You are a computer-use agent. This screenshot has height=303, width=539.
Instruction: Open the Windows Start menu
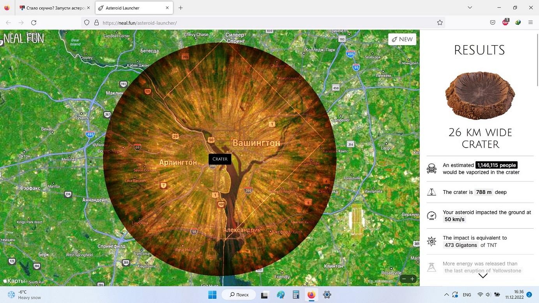tap(212, 295)
